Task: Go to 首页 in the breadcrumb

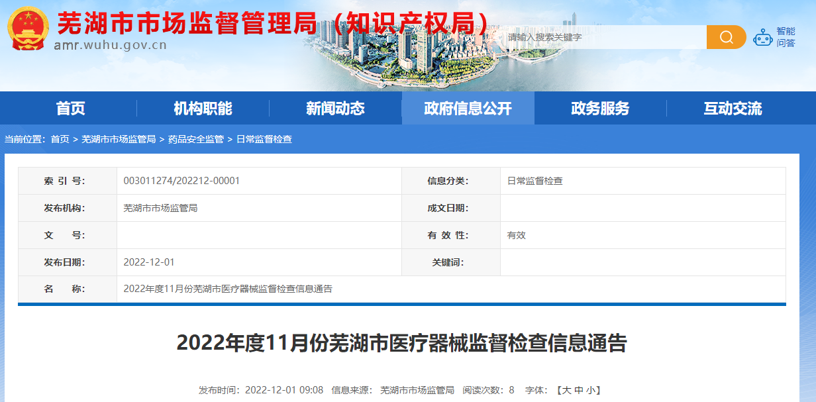Action: [x=60, y=139]
